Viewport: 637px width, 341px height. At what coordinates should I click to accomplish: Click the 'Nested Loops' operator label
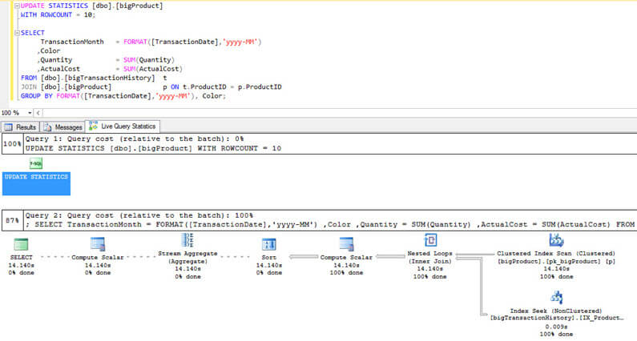click(429, 253)
